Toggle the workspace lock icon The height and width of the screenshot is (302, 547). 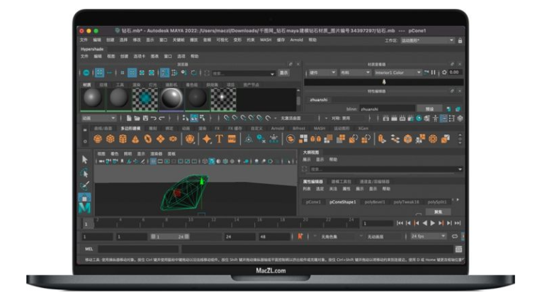[460, 41]
